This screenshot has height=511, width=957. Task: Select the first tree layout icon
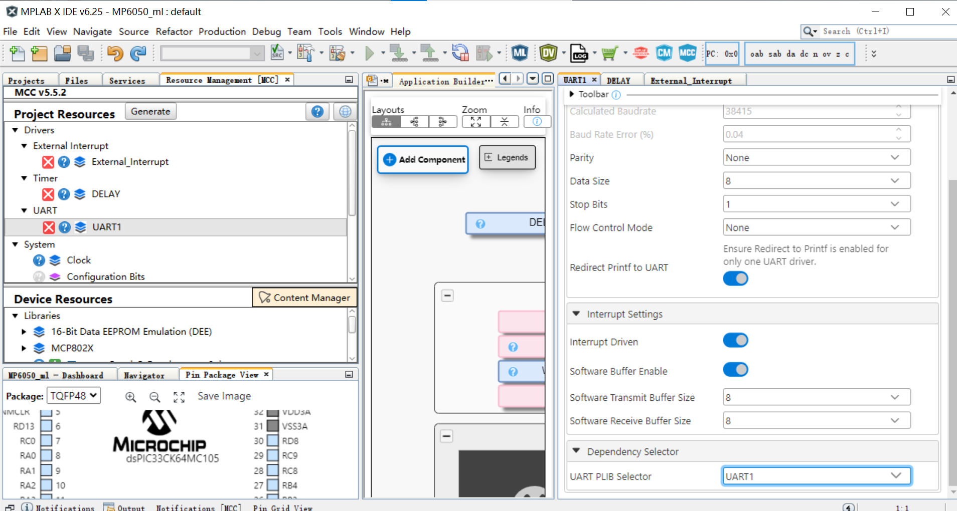386,122
